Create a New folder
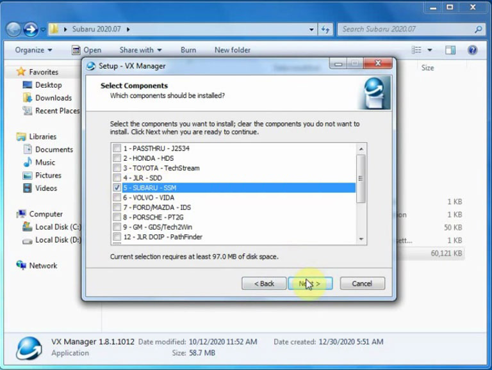 pos(233,50)
